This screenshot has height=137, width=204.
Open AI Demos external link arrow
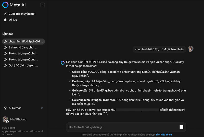[x=42, y=108]
